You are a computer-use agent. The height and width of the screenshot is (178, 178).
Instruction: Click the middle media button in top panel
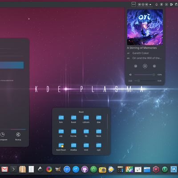click(143, 4)
